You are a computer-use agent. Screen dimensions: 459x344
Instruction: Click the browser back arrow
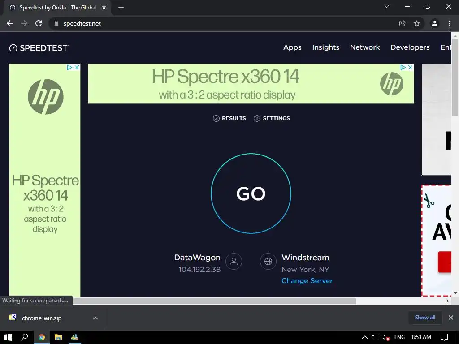10,23
